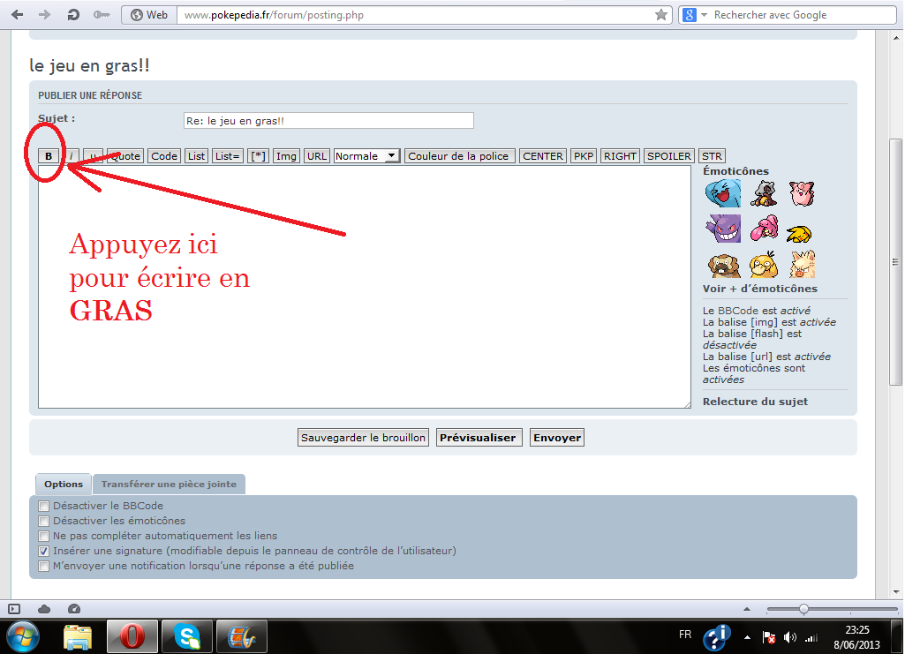Adjust the browser zoom slider
This screenshot has width=905, height=654.
click(x=803, y=609)
